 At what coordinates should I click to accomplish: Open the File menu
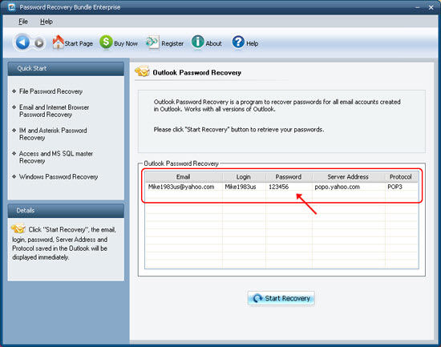(23, 22)
